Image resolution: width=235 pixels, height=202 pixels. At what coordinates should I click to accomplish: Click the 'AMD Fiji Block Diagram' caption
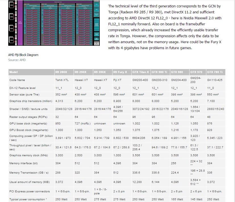pyautogui.click(x=23, y=55)
